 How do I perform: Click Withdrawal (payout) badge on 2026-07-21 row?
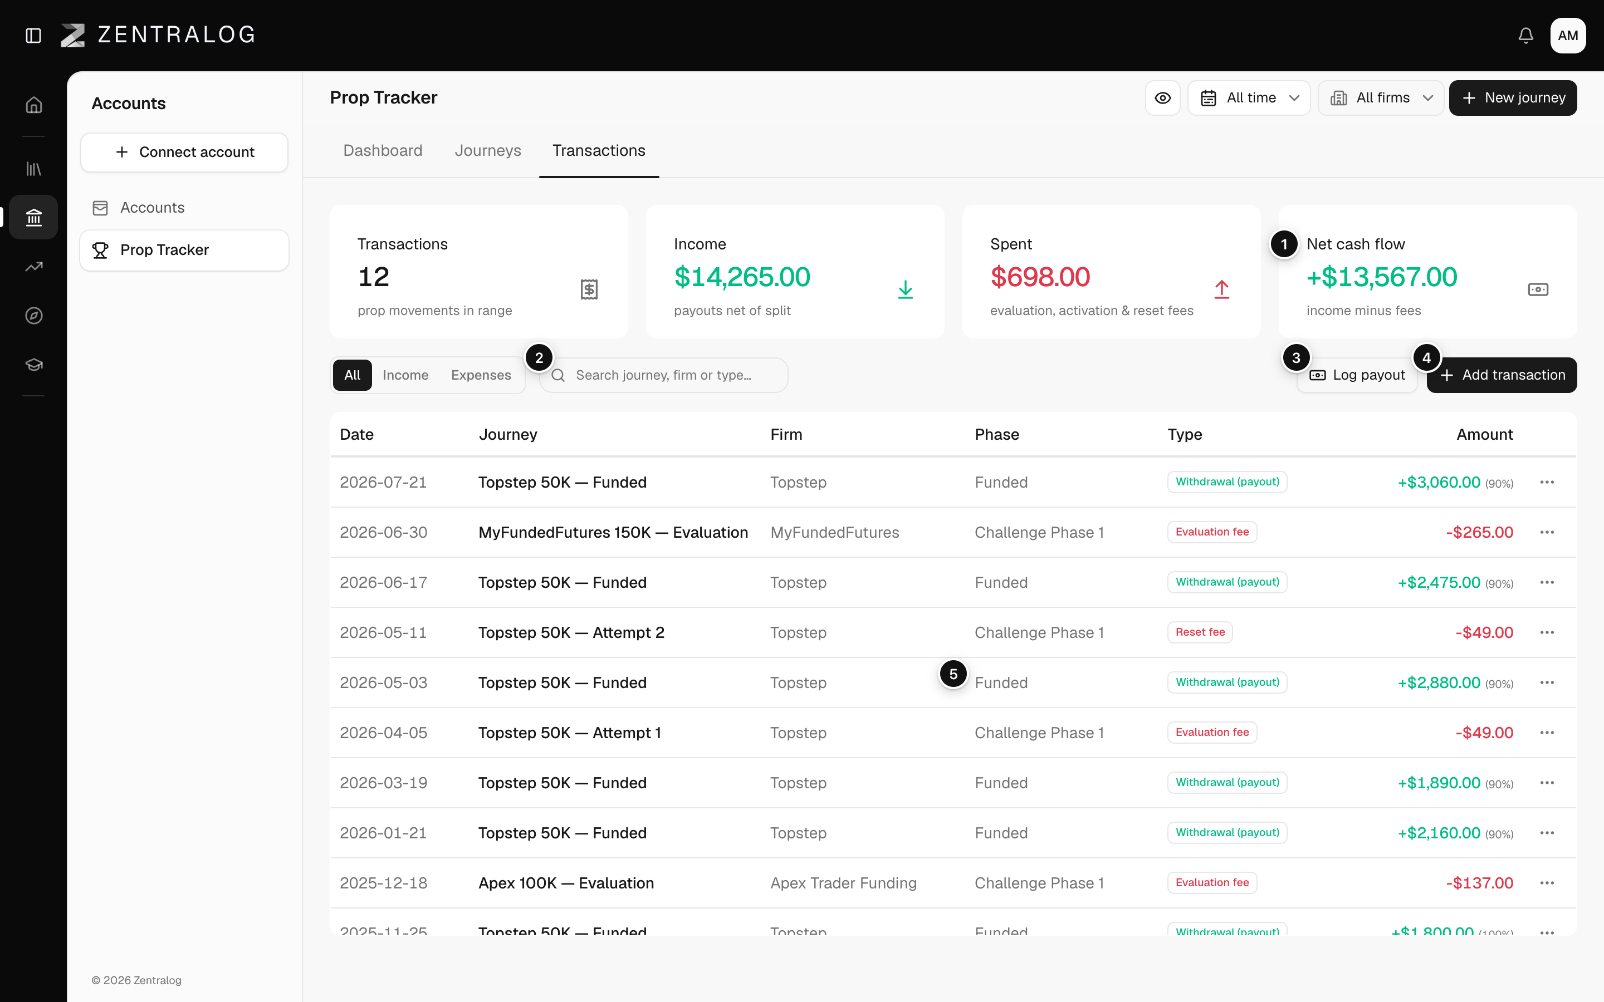(1228, 482)
